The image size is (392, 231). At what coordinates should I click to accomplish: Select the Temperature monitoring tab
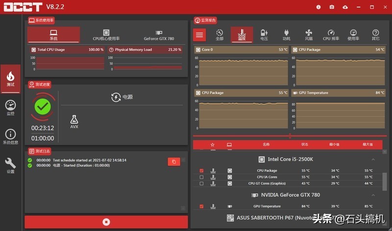click(x=242, y=35)
